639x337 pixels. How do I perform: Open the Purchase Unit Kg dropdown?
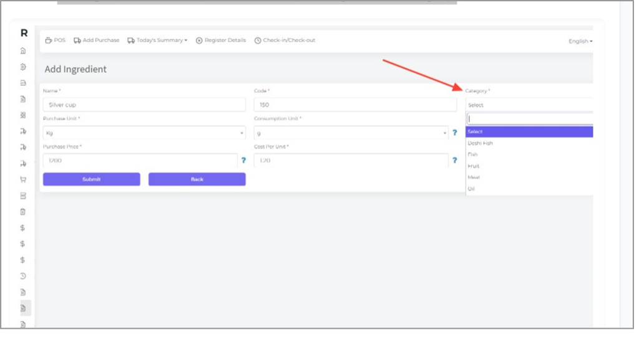point(144,133)
